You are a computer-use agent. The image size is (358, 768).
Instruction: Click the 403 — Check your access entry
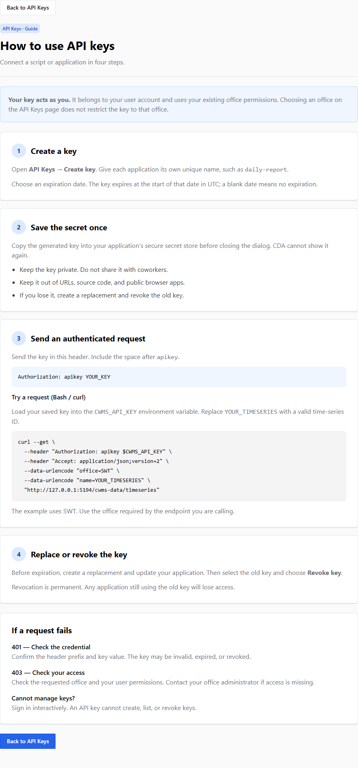point(163,677)
